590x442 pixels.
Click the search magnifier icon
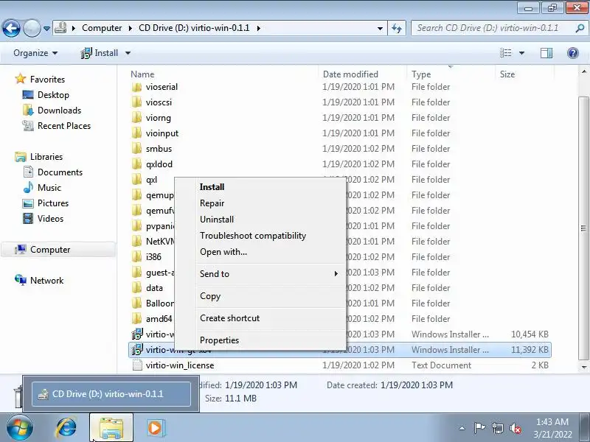tap(580, 28)
